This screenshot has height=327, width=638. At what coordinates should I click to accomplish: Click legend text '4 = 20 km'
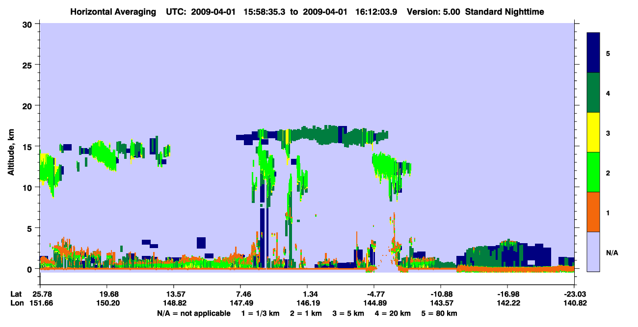(x=394, y=313)
